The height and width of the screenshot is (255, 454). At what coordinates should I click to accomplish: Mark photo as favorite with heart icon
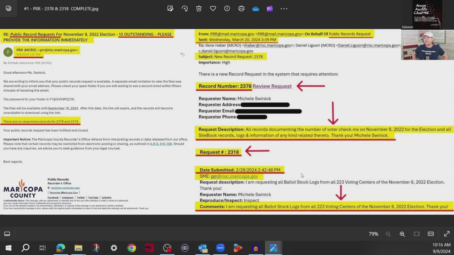click(213, 8)
